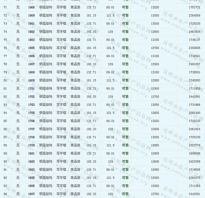Click 可售 status in row 72
Screen dimensions: 205x198
(125, 15)
